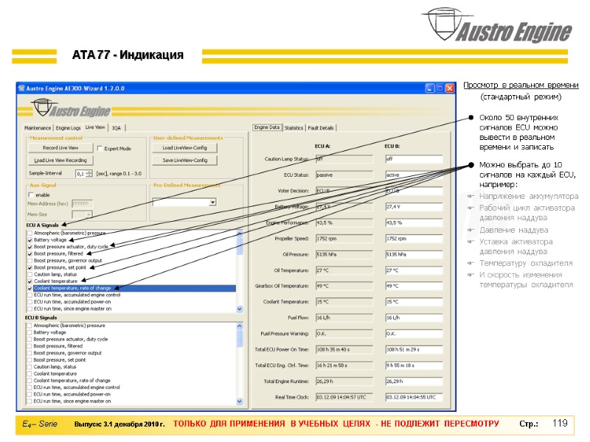Switch to the Engine Logs tab

pyautogui.click(x=68, y=128)
